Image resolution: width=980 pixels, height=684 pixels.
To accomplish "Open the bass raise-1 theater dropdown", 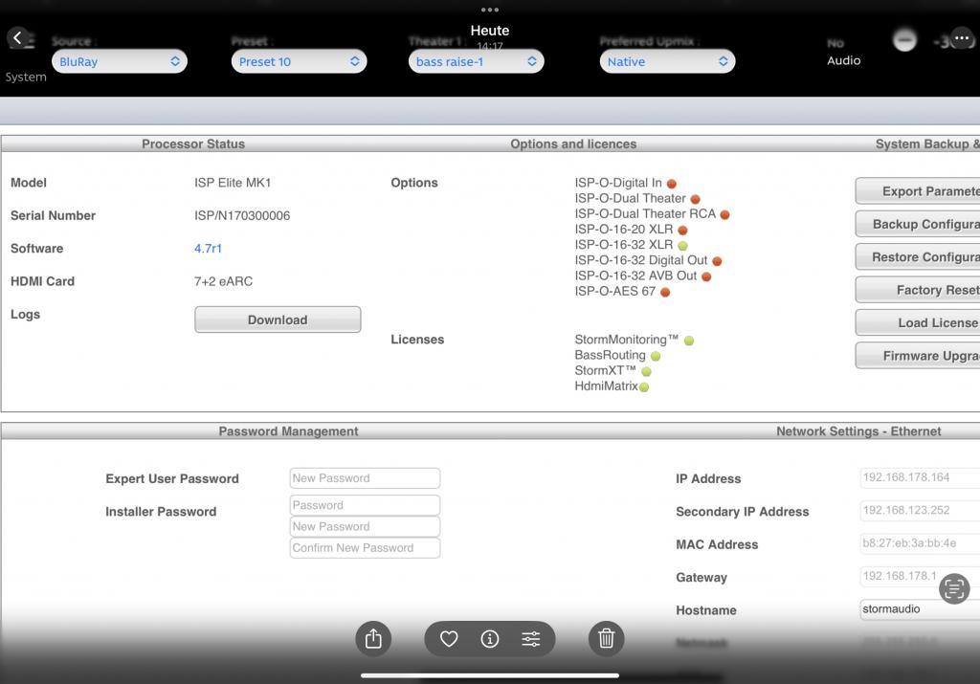I will click(x=476, y=61).
